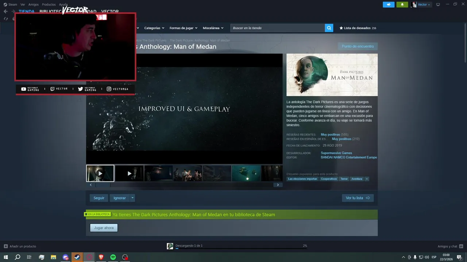Image resolution: width=467 pixels, height=262 pixels.
Task: Open File Explorer from the taskbar
Action: (x=53, y=257)
